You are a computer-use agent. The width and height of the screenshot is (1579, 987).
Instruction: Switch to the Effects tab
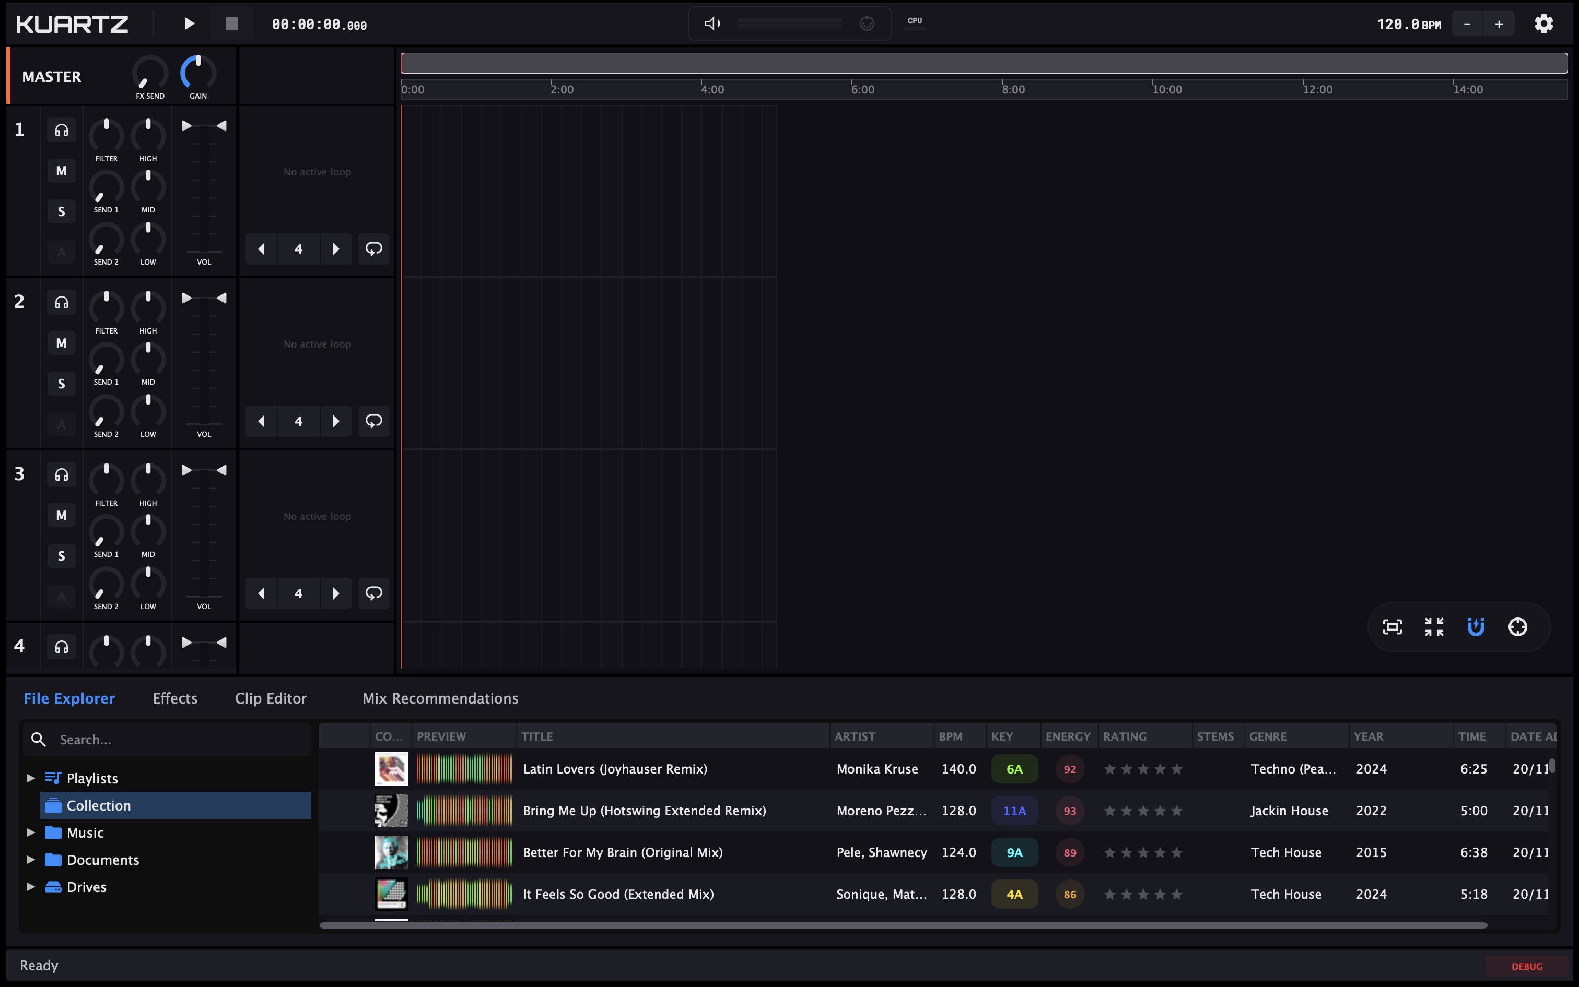click(x=174, y=698)
